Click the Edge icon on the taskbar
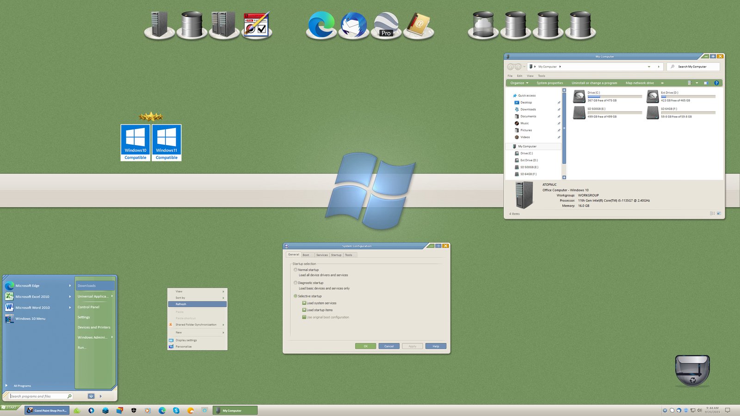The image size is (740, 416). 162,410
